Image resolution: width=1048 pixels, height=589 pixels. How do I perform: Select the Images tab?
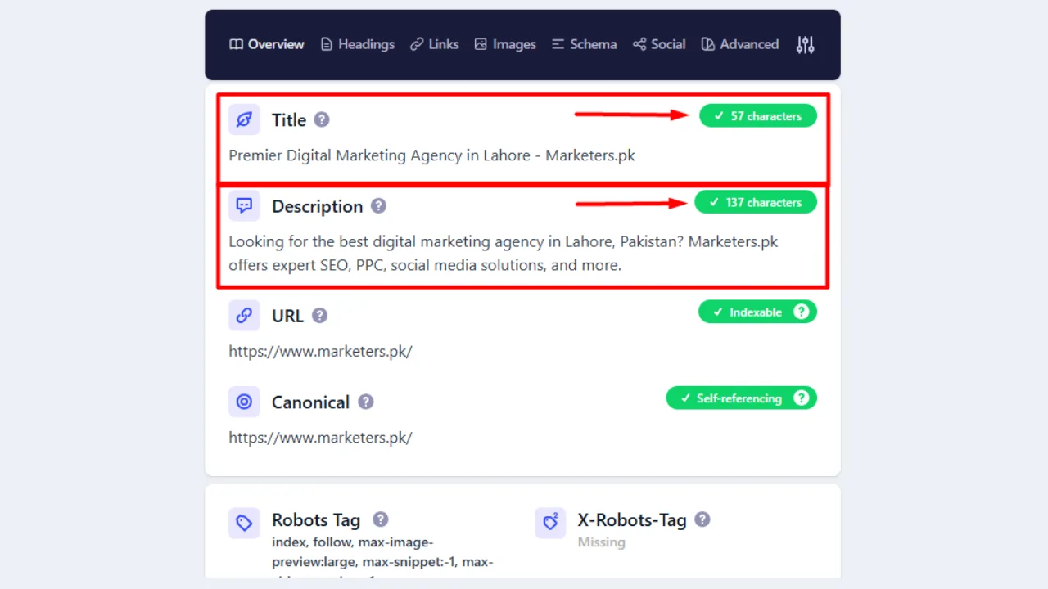pyautogui.click(x=505, y=44)
